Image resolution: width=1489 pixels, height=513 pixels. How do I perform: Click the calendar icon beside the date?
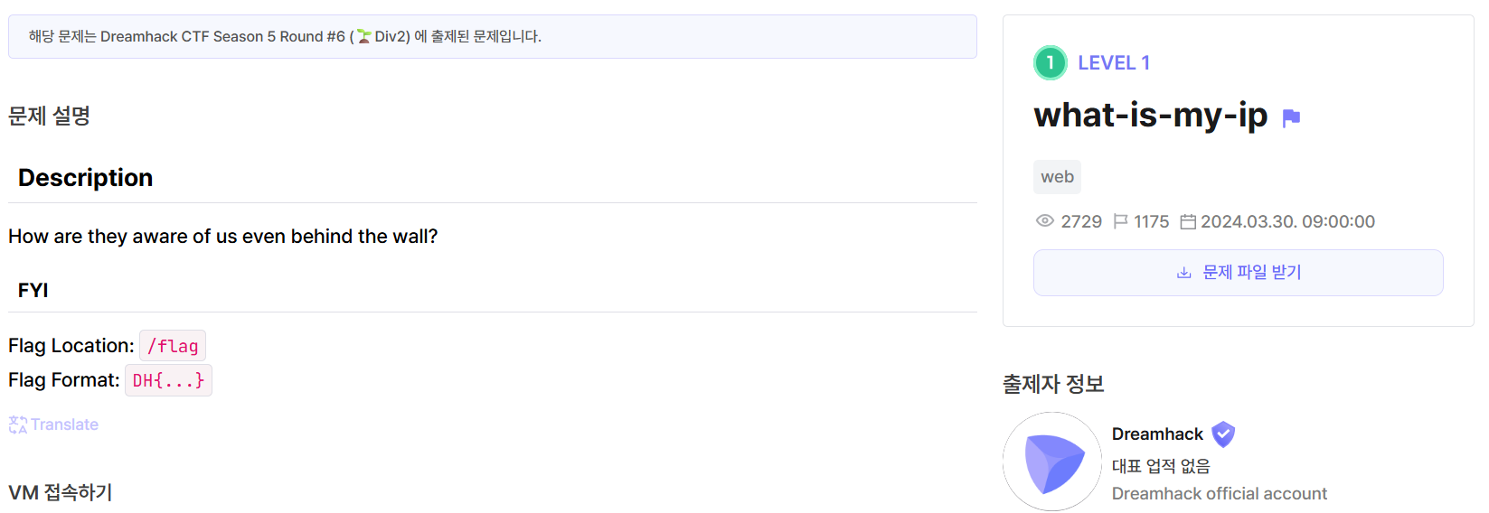[x=1188, y=221]
